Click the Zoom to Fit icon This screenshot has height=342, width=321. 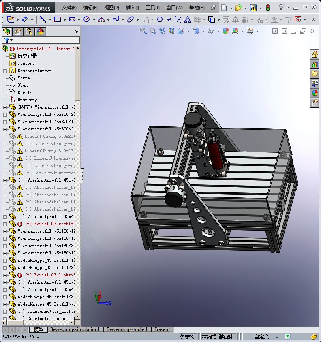(143, 31)
